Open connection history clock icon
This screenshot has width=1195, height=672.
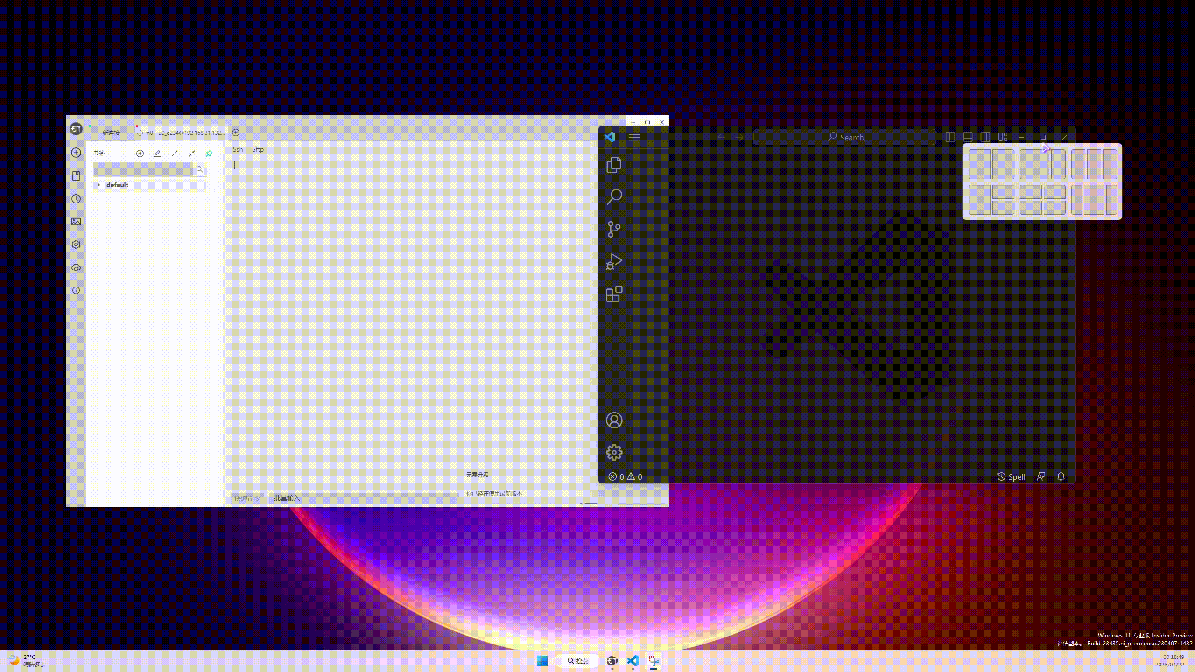(x=76, y=199)
